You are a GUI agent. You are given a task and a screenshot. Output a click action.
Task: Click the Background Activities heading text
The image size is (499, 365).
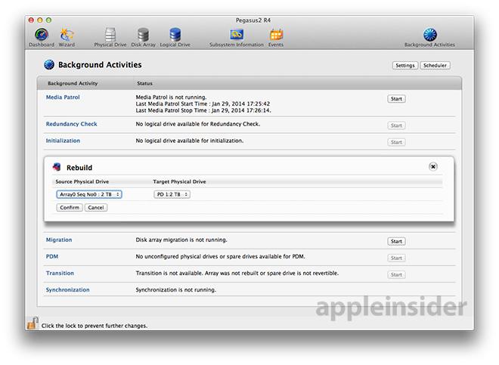[x=100, y=64]
